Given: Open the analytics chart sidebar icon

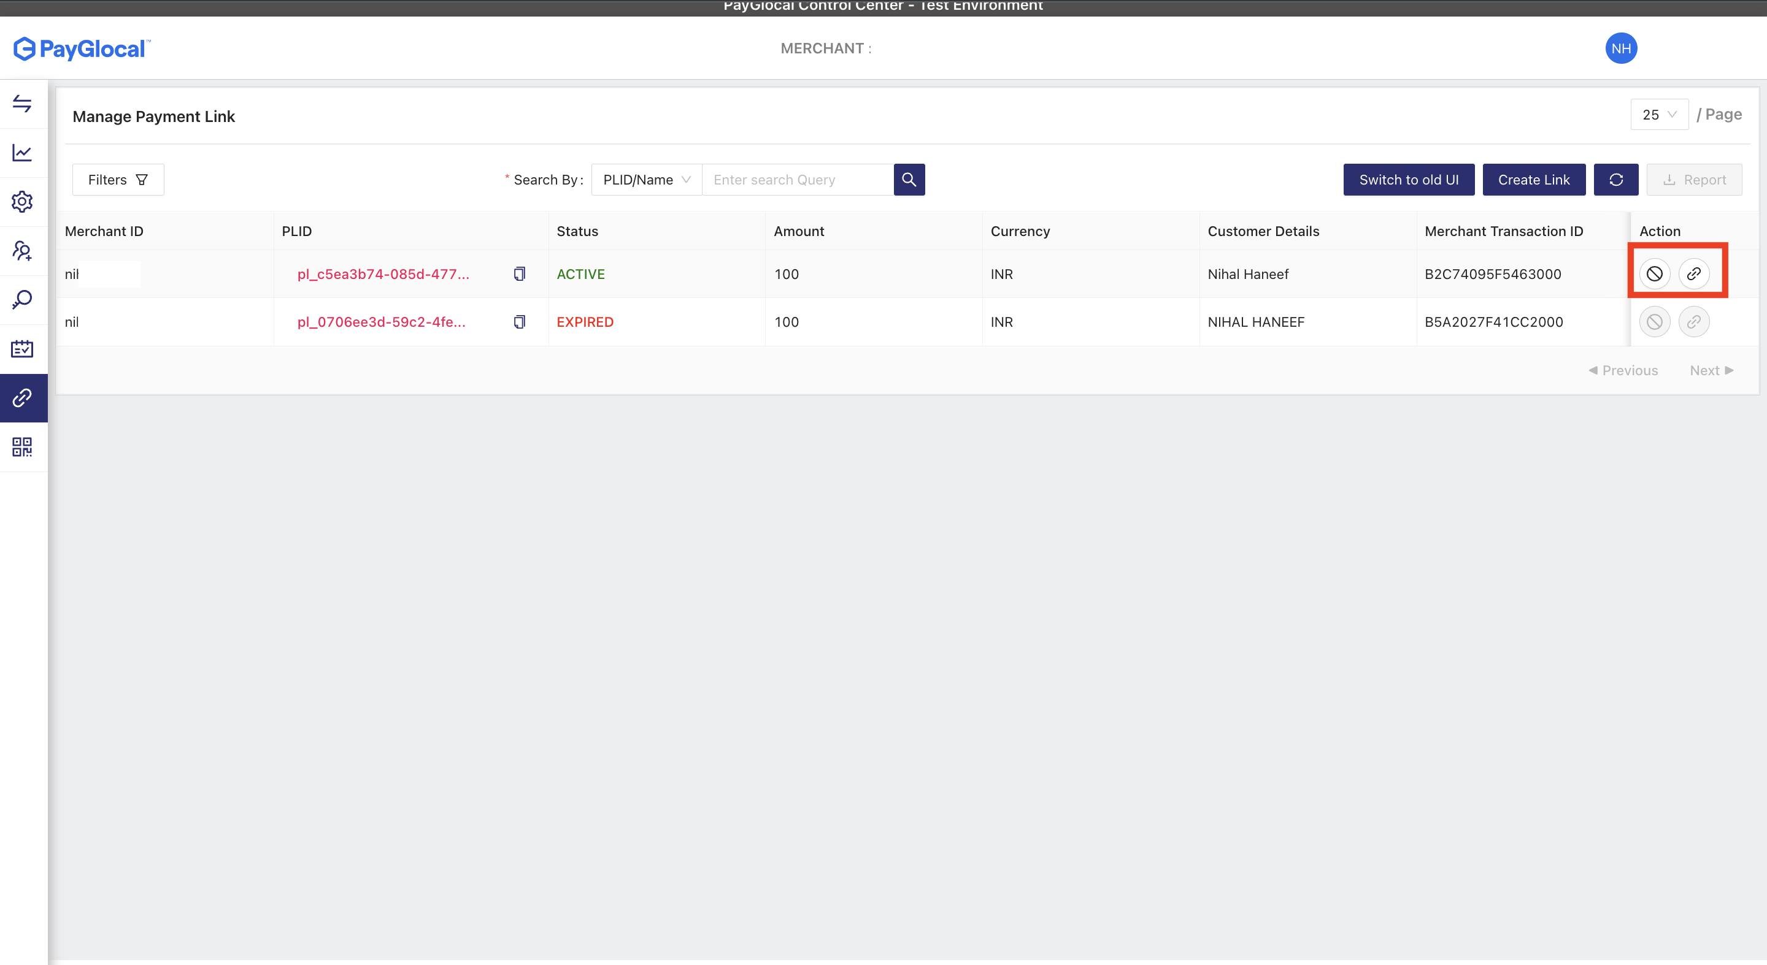Looking at the screenshot, I should click(x=22, y=152).
